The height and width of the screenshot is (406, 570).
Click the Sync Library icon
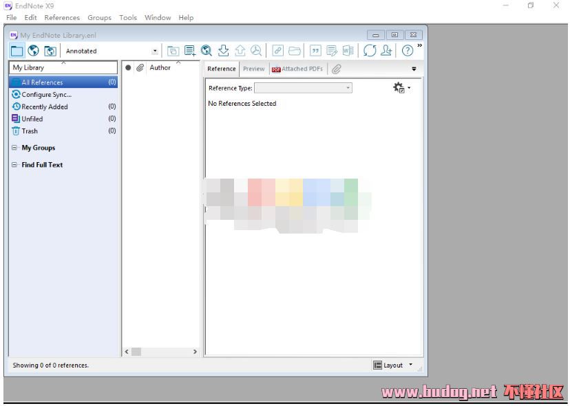(370, 51)
